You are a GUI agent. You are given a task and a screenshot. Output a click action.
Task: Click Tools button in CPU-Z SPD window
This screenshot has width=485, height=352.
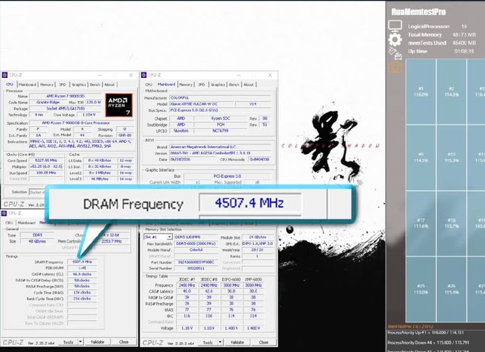pos(207,342)
